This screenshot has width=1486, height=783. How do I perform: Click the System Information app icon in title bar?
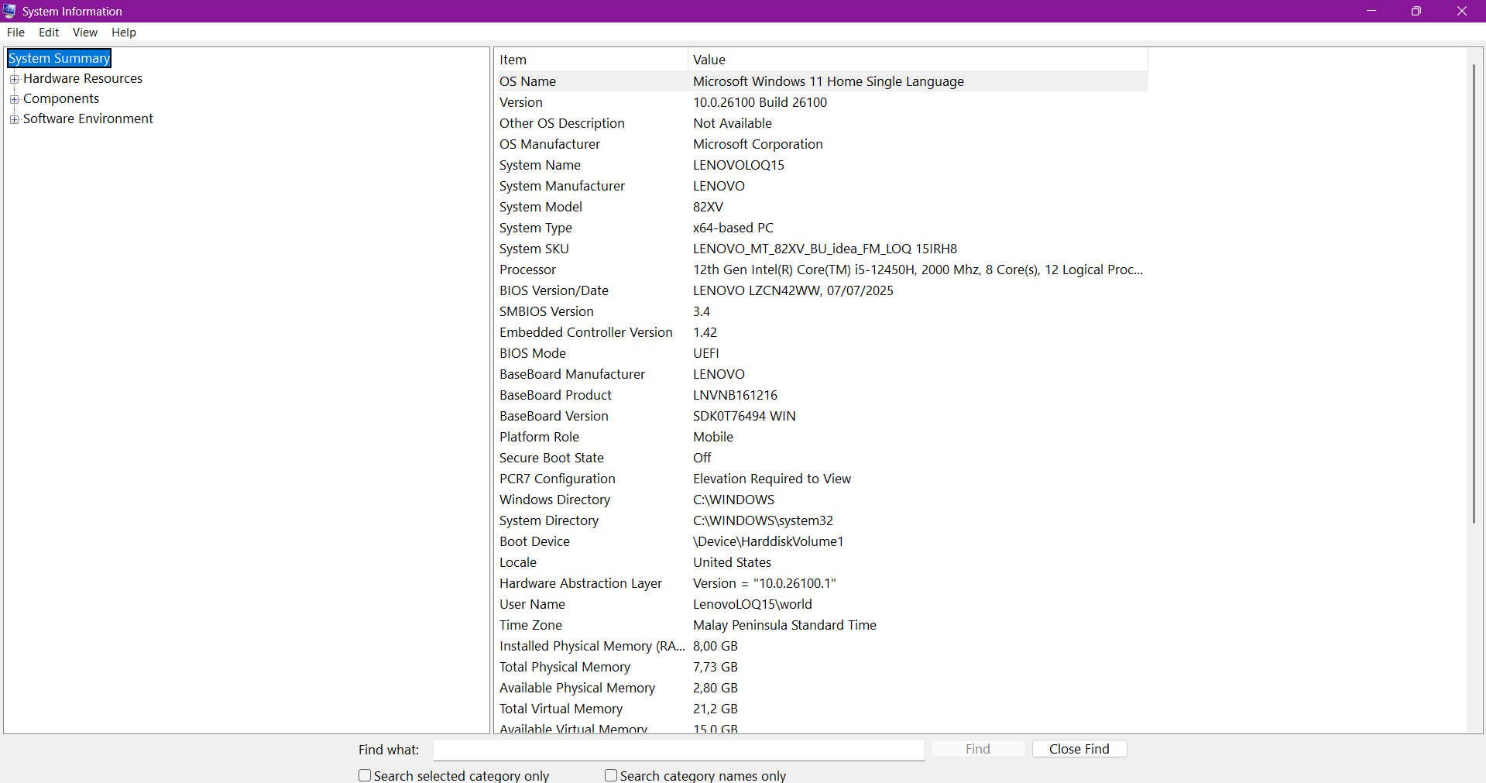9,11
